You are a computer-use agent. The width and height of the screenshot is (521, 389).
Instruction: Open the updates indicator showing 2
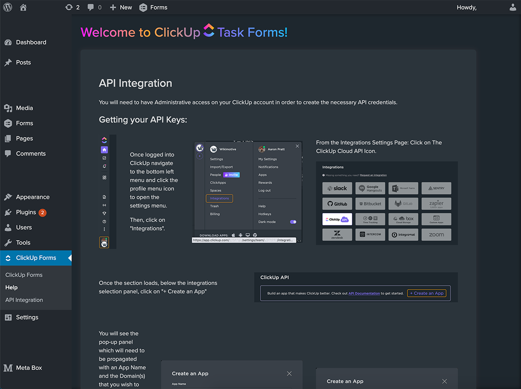(73, 7)
